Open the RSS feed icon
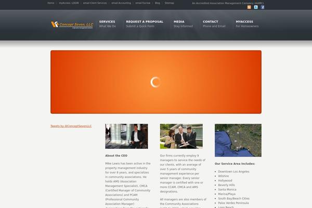312x208 pixels. coord(249,7)
